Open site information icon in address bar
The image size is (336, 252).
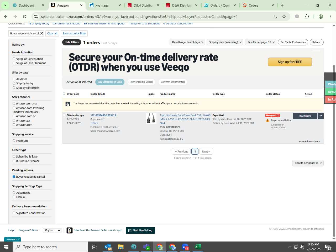click(x=36, y=17)
